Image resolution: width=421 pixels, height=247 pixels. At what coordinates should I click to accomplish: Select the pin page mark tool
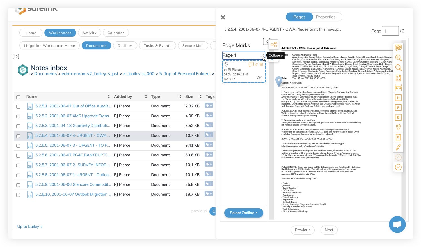coord(398,127)
